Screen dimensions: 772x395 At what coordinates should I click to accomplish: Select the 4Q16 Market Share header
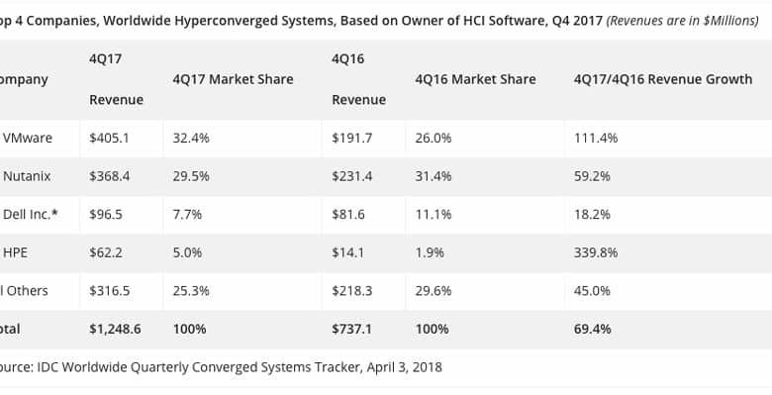(475, 79)
